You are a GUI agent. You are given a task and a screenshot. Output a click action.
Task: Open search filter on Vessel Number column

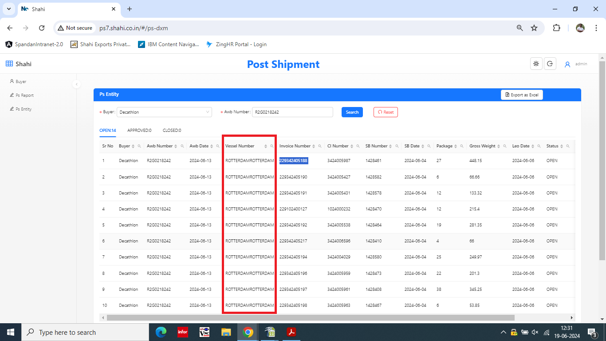point(272,146)
